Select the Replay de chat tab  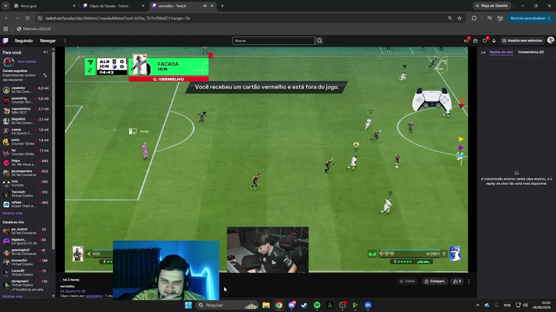pyautogui.click(x=501, y=52)
